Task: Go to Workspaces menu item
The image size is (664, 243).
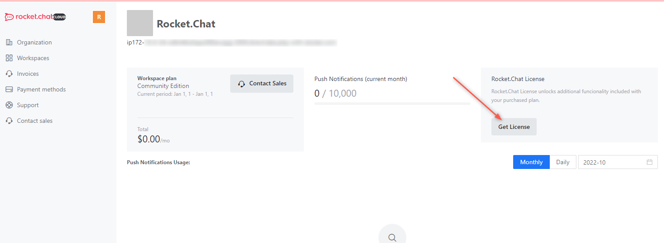Action: 33,58
